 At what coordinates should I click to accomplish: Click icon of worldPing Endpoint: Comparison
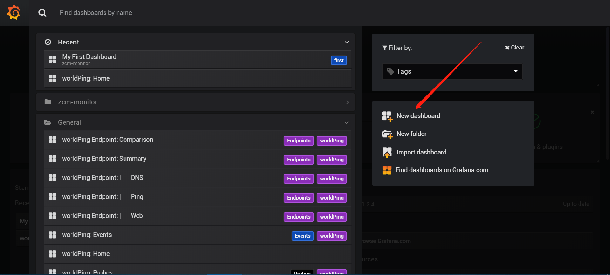pyautogui.click(x=52, y=140)
